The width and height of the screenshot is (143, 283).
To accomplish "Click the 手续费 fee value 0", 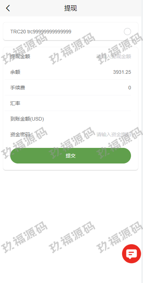I will pos(130,88).
